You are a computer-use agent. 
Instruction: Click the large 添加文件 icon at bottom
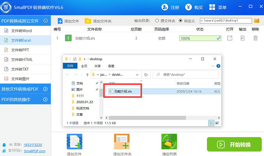click(75, 141)
